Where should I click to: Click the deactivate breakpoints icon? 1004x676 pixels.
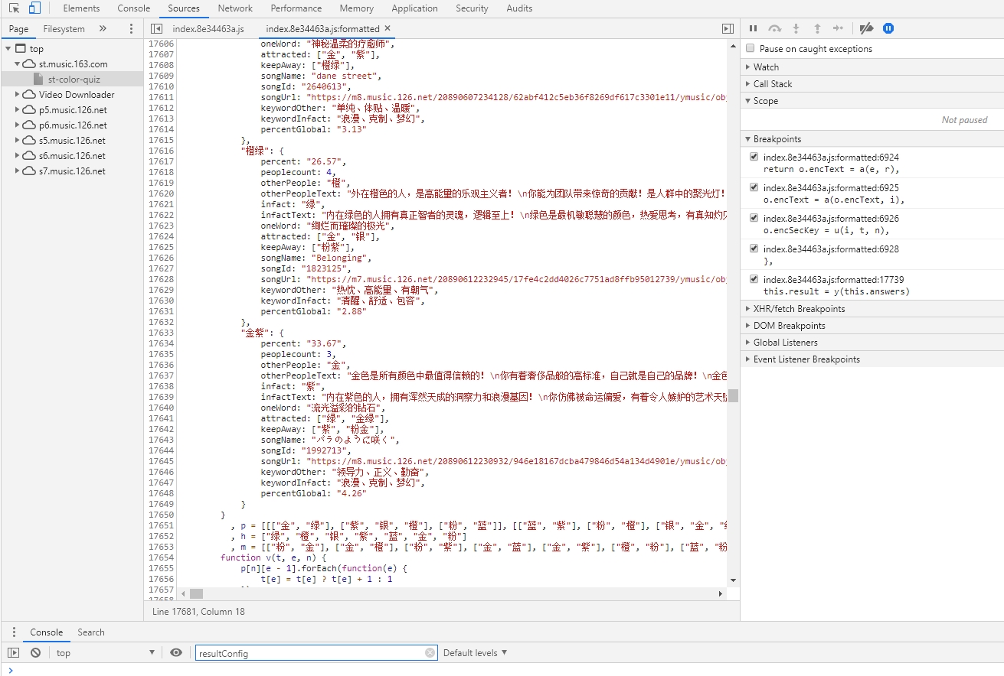tap(866, 28)
